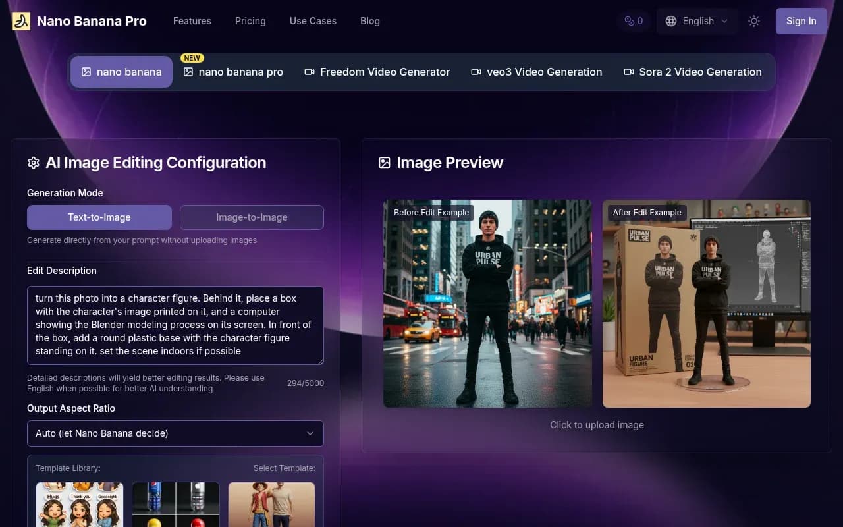The width and height of the screenshot is (843, 527).
Task: Select the nano banana pro tab
Action: 233,72
